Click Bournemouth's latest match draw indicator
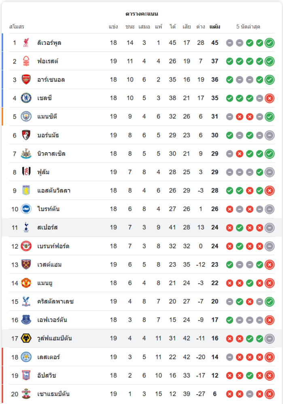This screenshot has height=404, width=283. pos(270,135)
